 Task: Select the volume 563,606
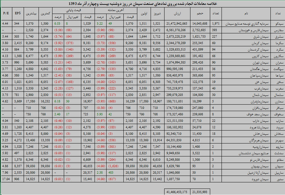pyautogui.click(x=198, y=75)
